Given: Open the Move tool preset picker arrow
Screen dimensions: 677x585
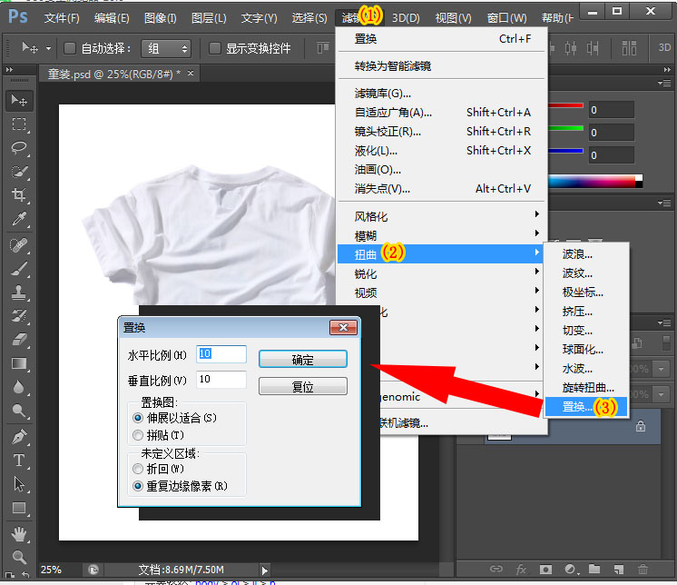Looking at the screenshot, I should [x=48, y=48].
